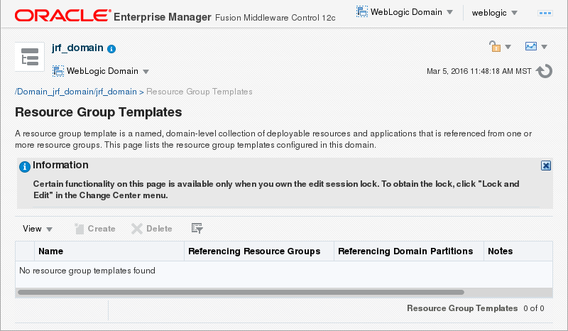Click the Create button
568x331 pixels.
point(95,229)
